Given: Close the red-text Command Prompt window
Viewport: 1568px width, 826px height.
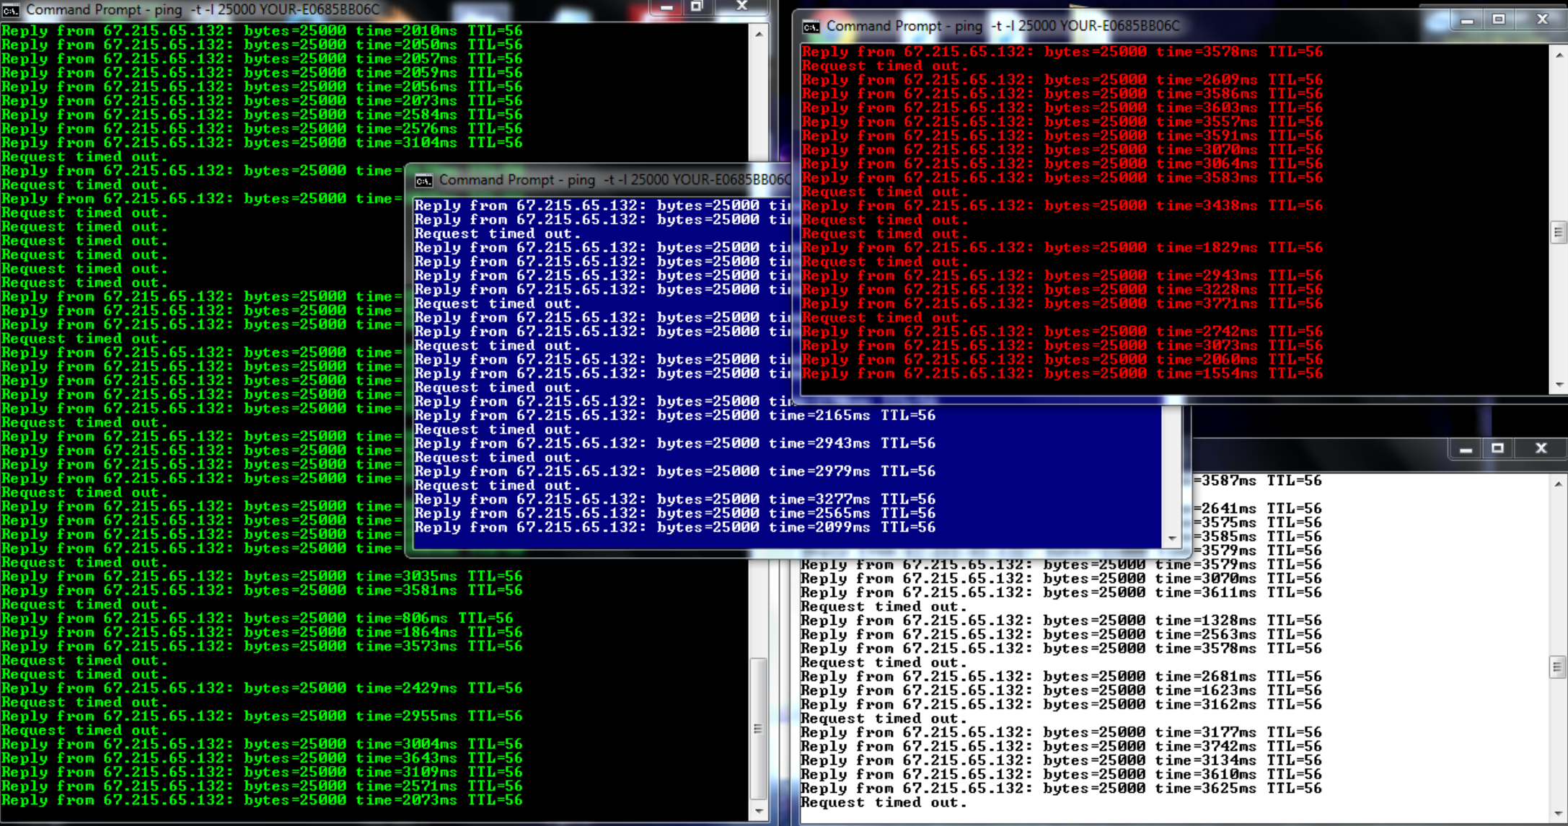Looking at the screenshot, I should [x=1542, y=20].
